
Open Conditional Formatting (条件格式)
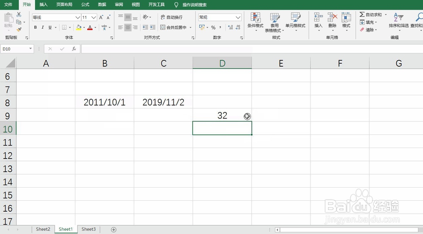255,22
